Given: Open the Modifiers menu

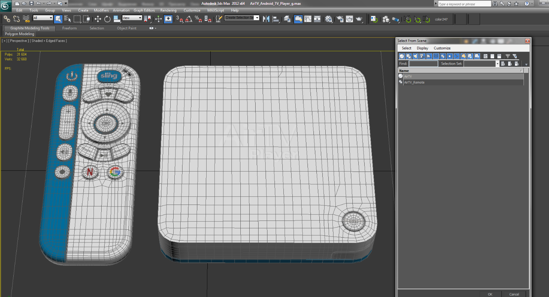Looking at the screenshot, I should pyautogui.click(x=101, y=10).
